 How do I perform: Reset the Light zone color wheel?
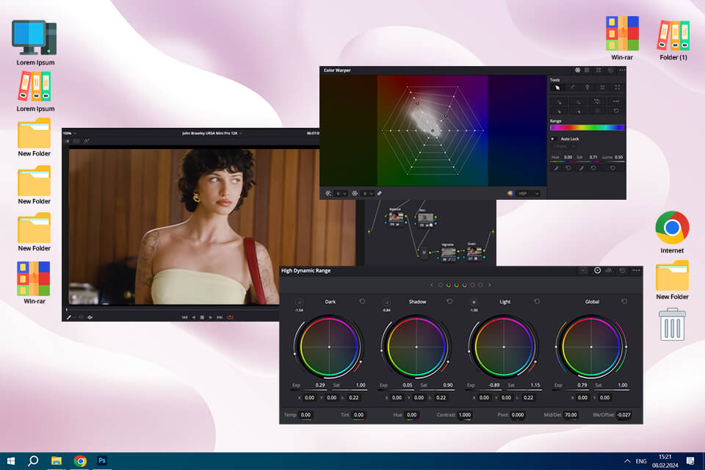click(537, 301)
